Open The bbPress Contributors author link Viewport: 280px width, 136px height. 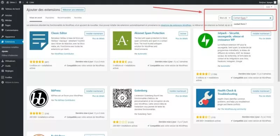click(x=65, y=100)
